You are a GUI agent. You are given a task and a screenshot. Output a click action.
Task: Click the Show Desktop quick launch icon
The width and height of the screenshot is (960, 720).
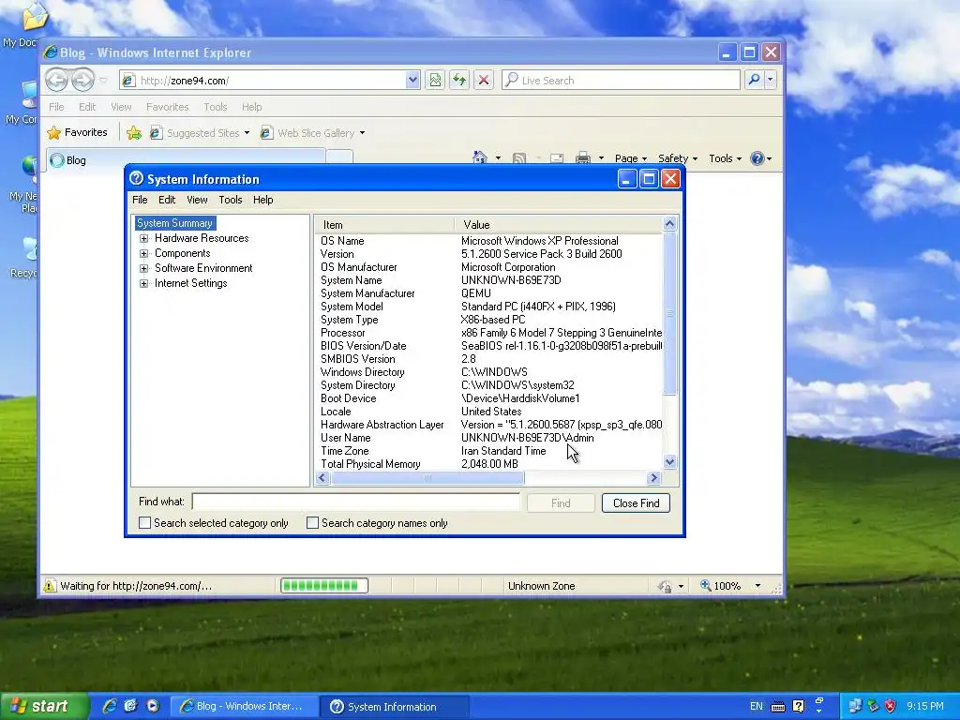130,706
